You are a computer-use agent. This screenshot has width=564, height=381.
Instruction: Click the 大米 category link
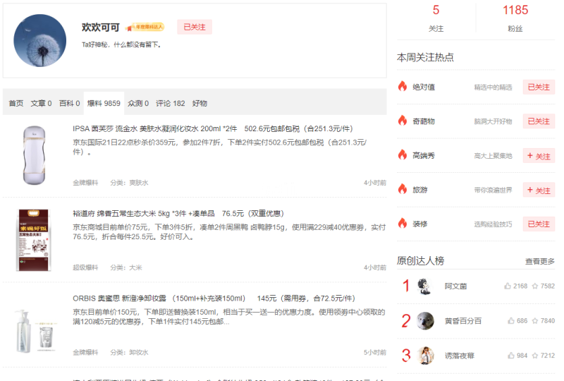(135, 267)
